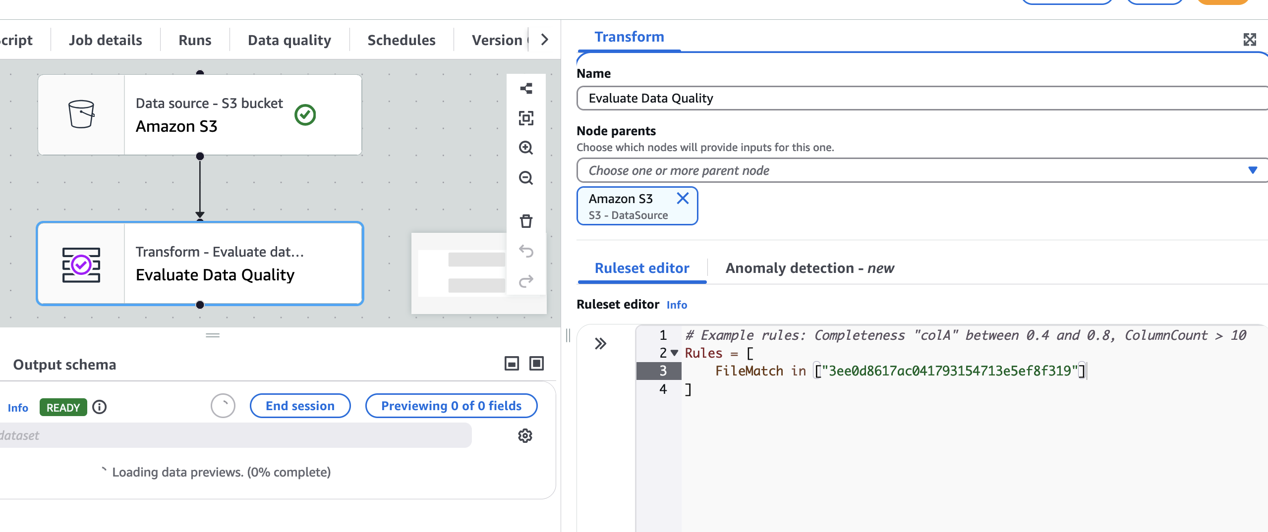This screenshot has width=1268, height=532.
Task: Redo the last canvas change
Action: pyautogui.click(x=526, y=280)
